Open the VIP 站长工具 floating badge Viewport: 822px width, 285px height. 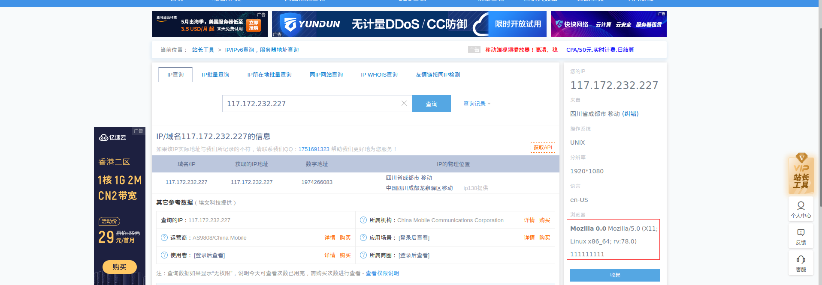[x=801, y=173]
